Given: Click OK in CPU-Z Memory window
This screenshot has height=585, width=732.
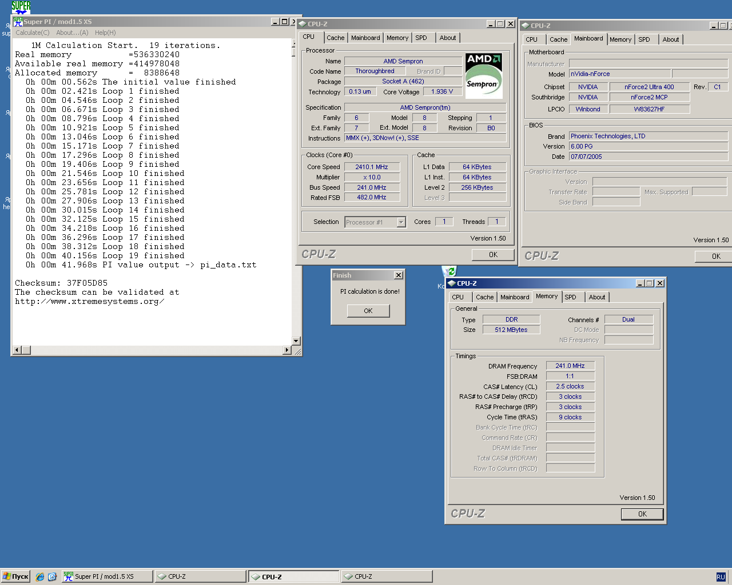Looking at the screenshot, I should [x=642, y=514].
